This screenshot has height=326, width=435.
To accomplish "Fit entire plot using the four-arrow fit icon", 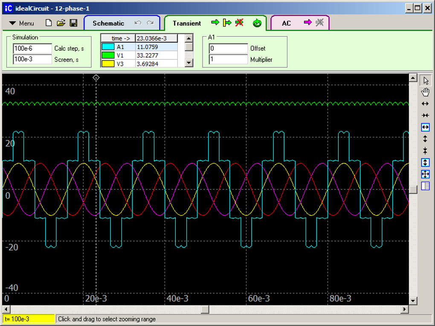I will [425, 174].
